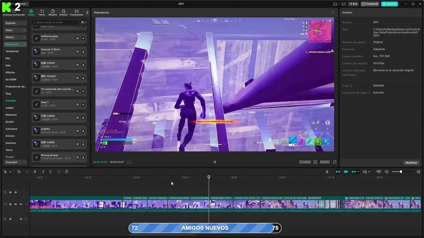Show more tool tabs with arrow
424x238 pixels.
[x=87, y=13]
